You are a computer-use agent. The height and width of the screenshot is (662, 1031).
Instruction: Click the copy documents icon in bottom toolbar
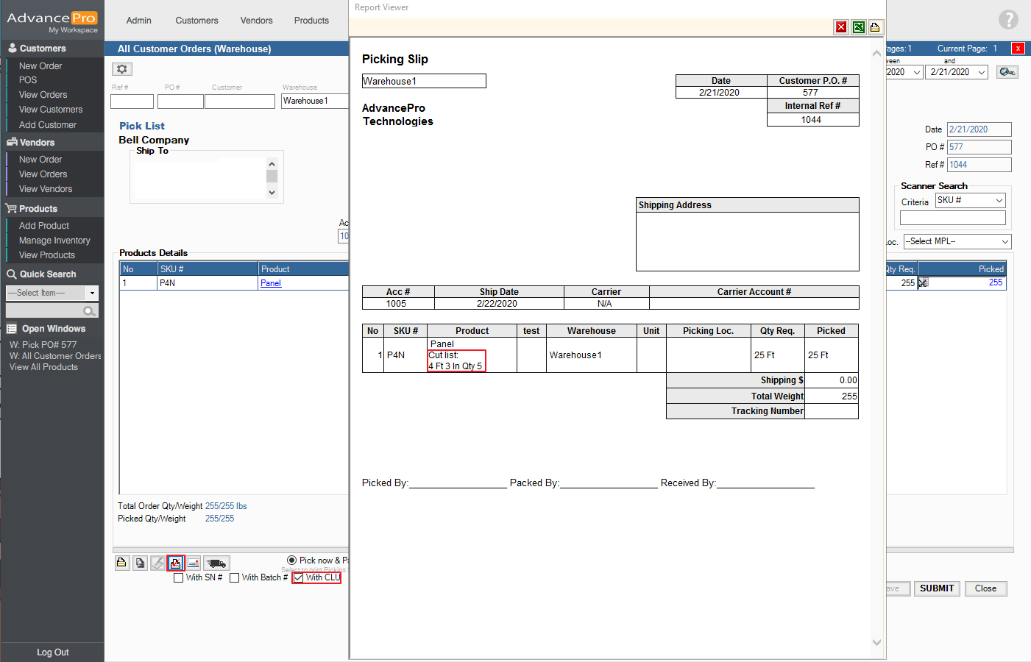140,563
